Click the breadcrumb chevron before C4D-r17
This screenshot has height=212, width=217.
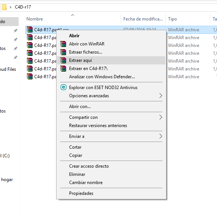pos(10,7)
